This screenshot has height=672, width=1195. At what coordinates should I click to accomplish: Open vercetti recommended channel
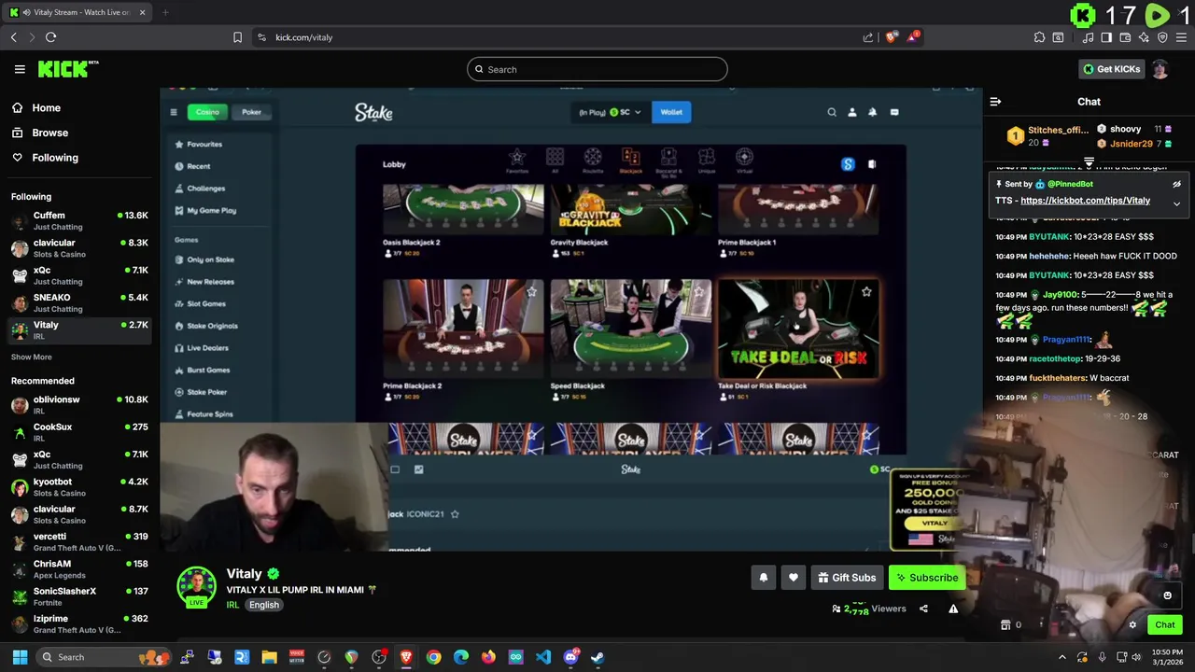tap(79, 541)
